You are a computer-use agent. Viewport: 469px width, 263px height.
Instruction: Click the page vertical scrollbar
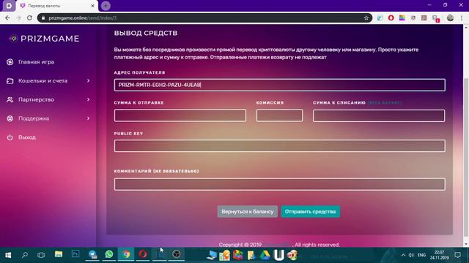point(466,157)
